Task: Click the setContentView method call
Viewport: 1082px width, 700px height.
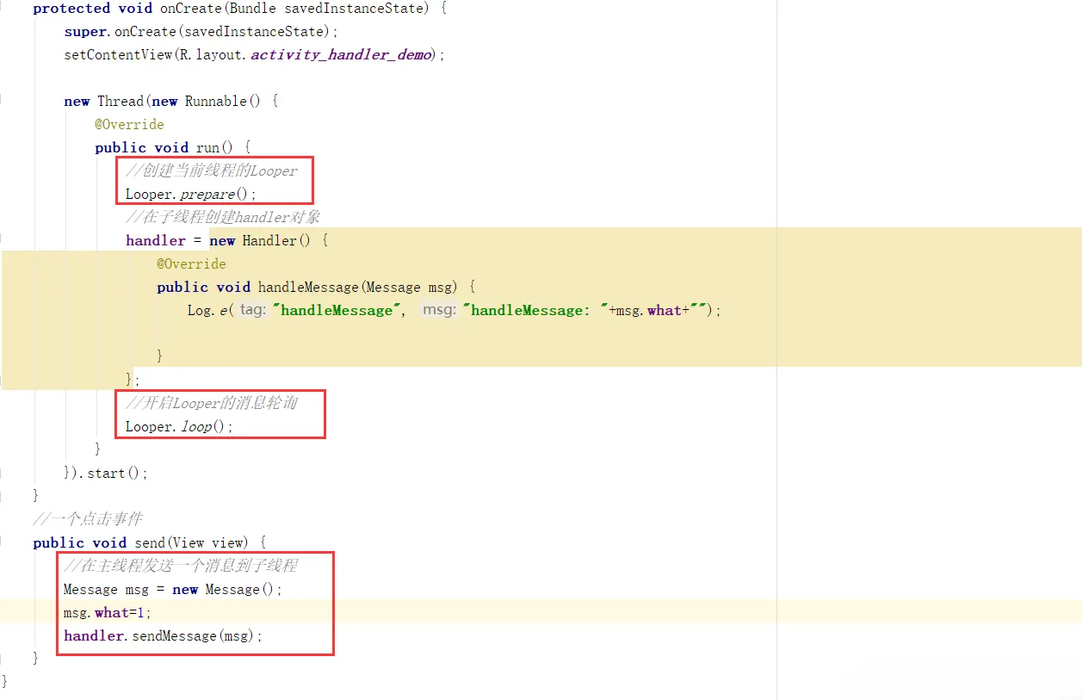Action: click(x=118, y=54)
